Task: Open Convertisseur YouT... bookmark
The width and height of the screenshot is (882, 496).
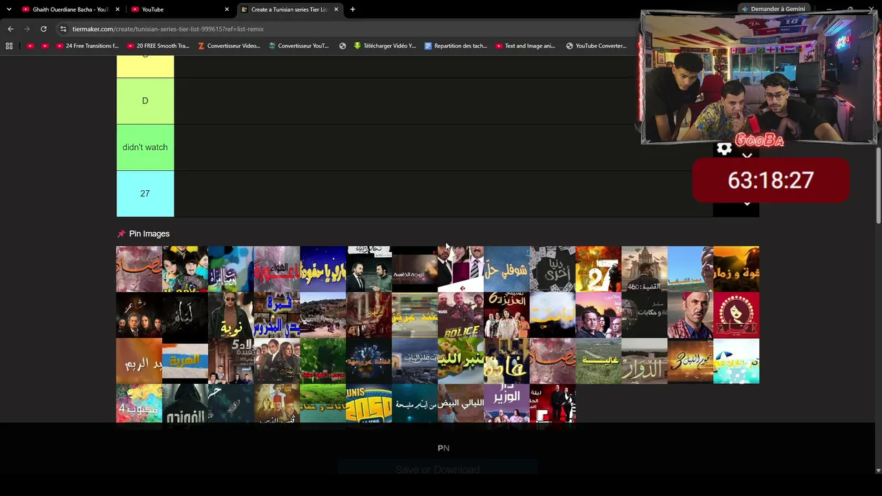Action: [298, 46]
